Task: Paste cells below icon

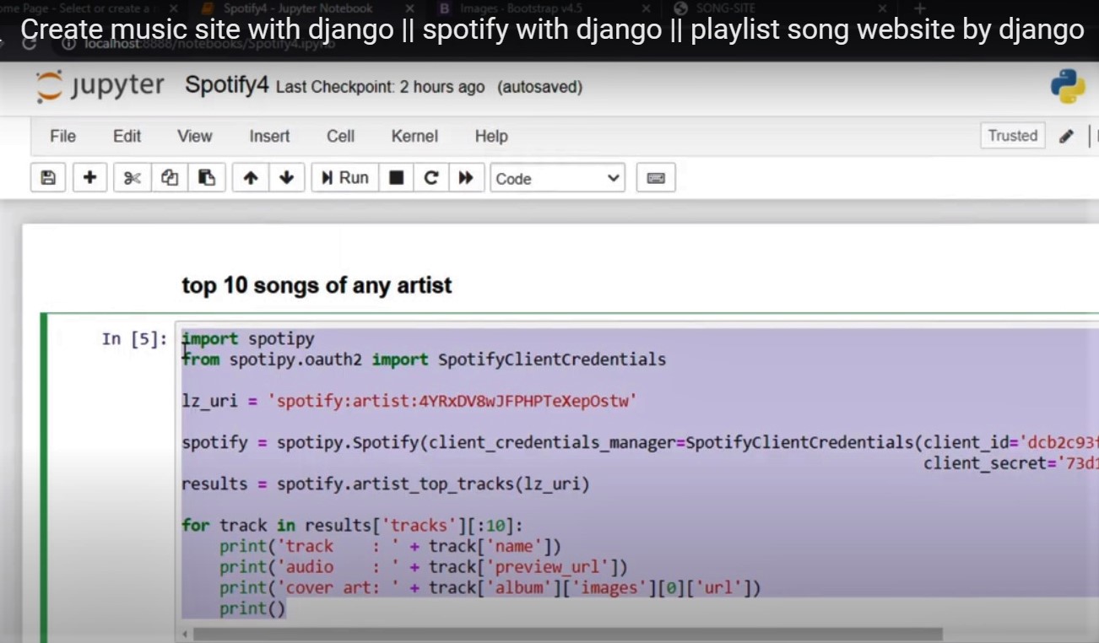Action: [207, 178]
